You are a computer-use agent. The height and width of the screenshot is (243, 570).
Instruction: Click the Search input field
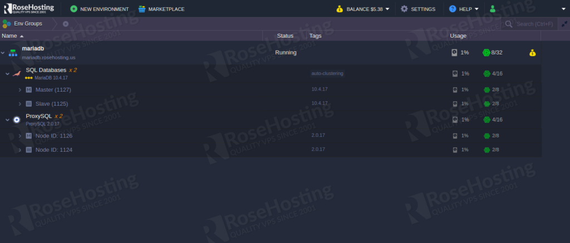pyautogui.click(x=533, y=24)
